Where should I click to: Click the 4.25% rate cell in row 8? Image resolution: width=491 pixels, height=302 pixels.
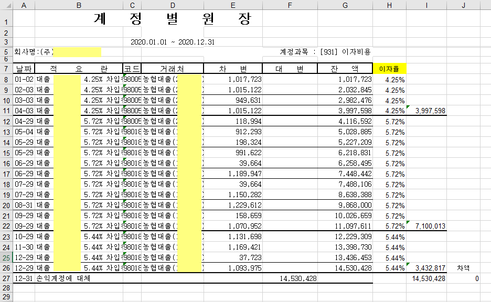389,80
